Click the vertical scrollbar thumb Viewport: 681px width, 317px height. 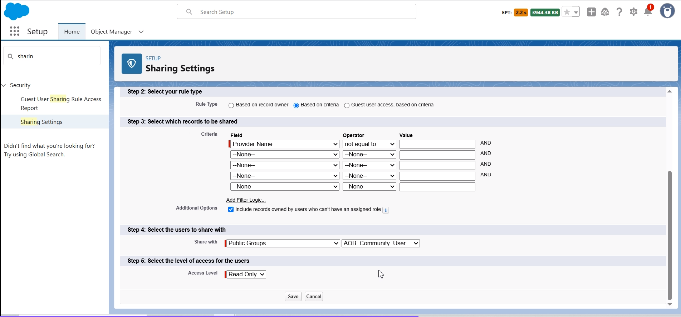[670, 236]
